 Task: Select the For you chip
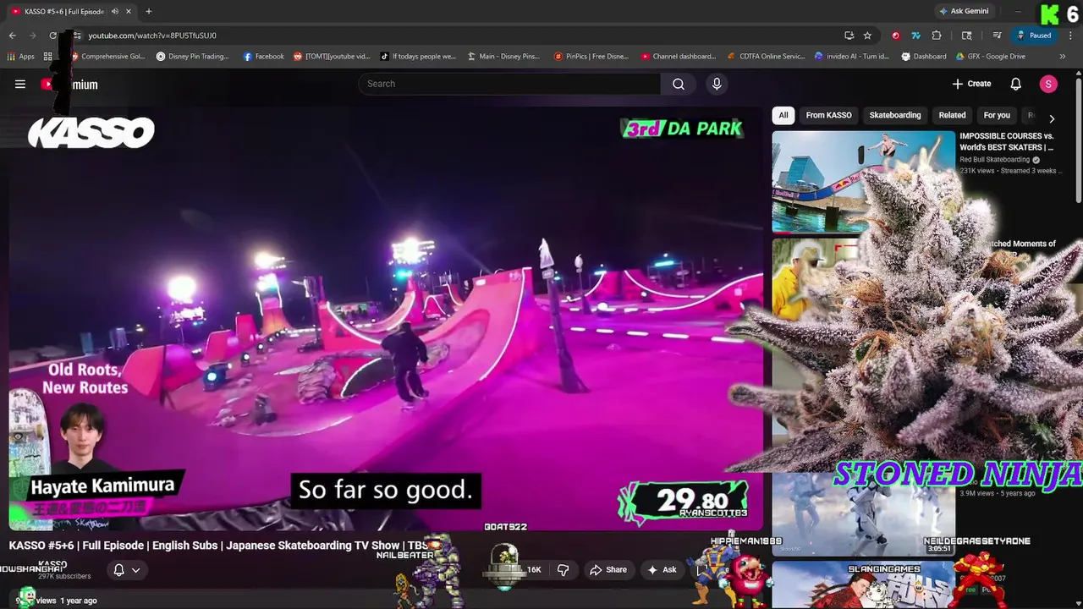[997, 115]
